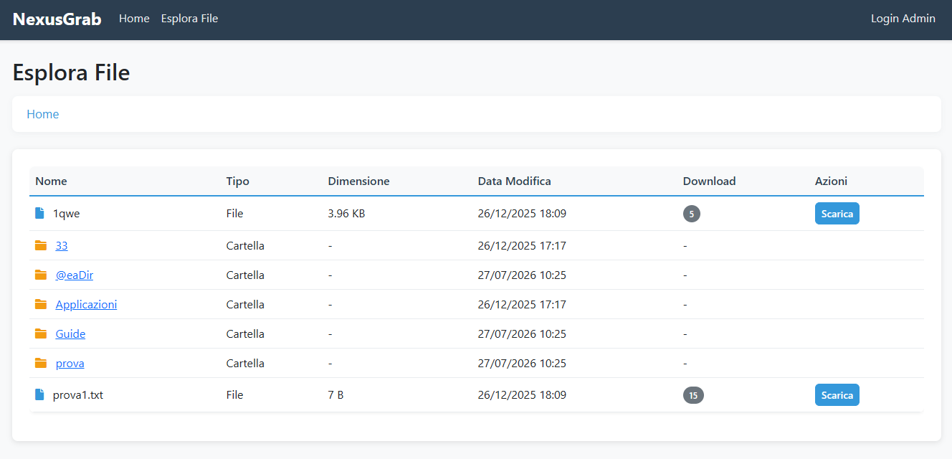
Task: Download the 1qwe file with Scarica
Action: click(837, 214)
